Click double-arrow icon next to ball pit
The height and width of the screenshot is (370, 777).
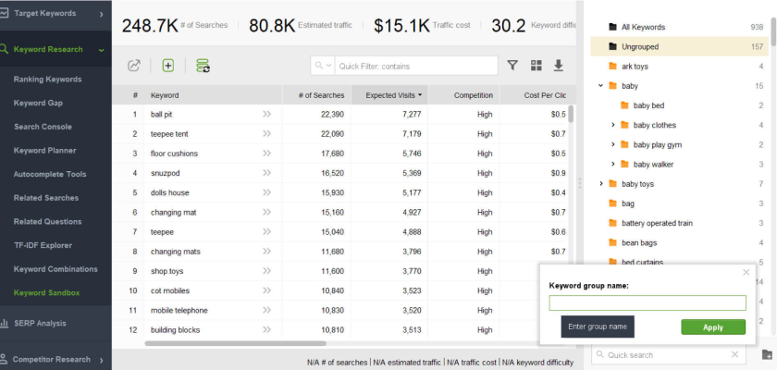[266, 115]
